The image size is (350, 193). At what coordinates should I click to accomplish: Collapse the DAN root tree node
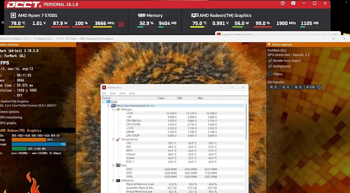103,102
